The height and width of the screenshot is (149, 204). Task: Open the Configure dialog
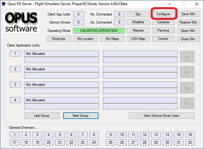point(163,14)
